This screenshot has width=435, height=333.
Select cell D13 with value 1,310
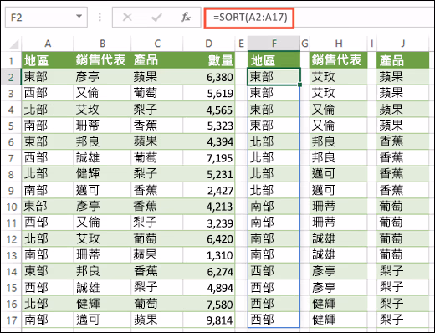point(209,255)
